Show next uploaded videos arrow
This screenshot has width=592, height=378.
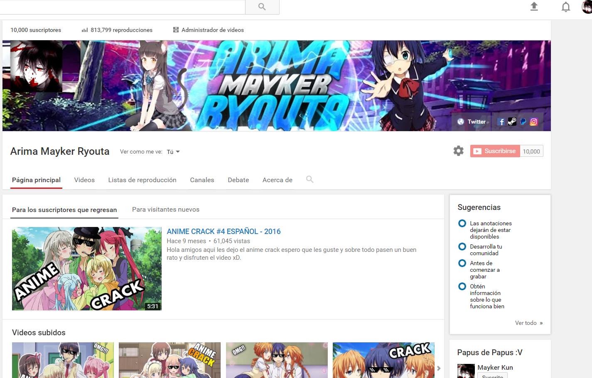[439, 368]
